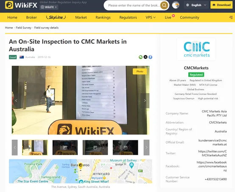The height and width of the screenshot is (192, 235).
Task: Share via the green WeChat icon
Action: pyautogui.click(x=140, y=57)
